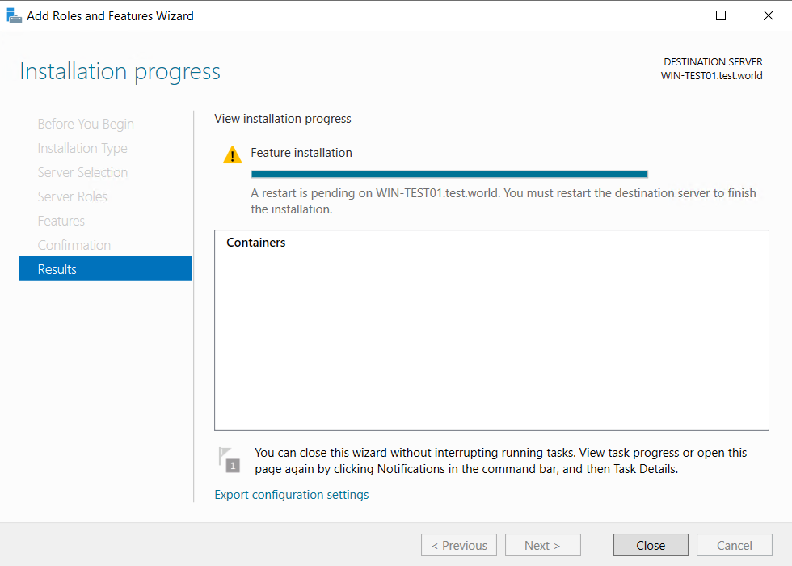This screenshot has height=566, width=792.
Task: Select the Server Roles step
Action: pyautogui.click(x=72, y=196)
